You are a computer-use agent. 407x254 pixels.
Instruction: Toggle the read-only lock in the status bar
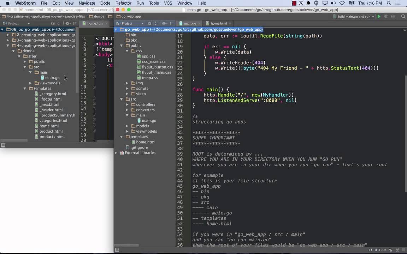pos(391,250)
